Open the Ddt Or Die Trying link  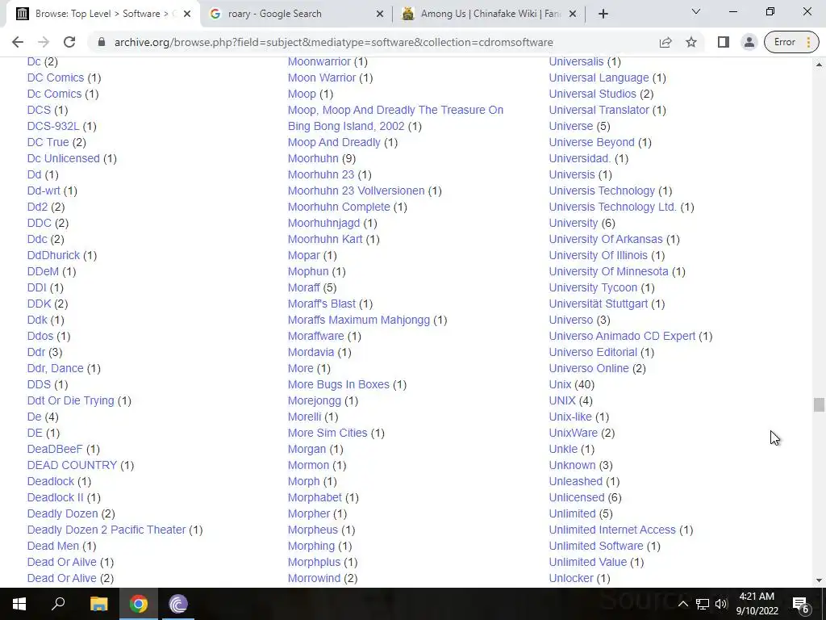[71, 400]
